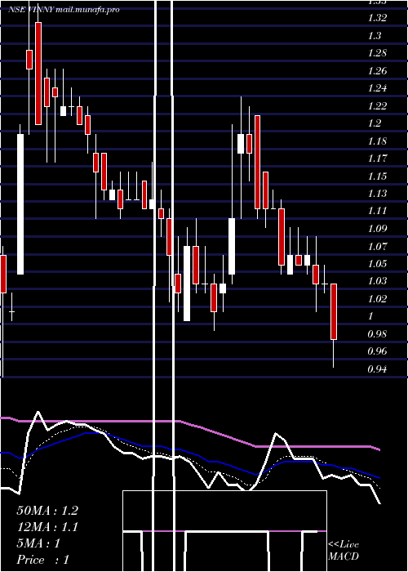Image resolution: width=408 pixels, height=572 pixels.
Task: Click the 0.98 price axis label
Action: tap(377, 334)
